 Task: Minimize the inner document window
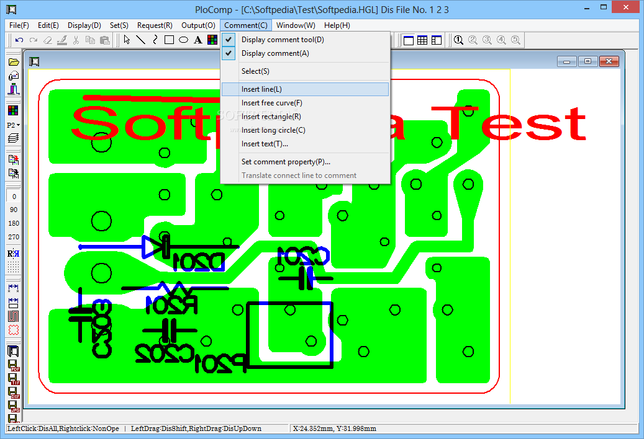click(x=567, y=61)
